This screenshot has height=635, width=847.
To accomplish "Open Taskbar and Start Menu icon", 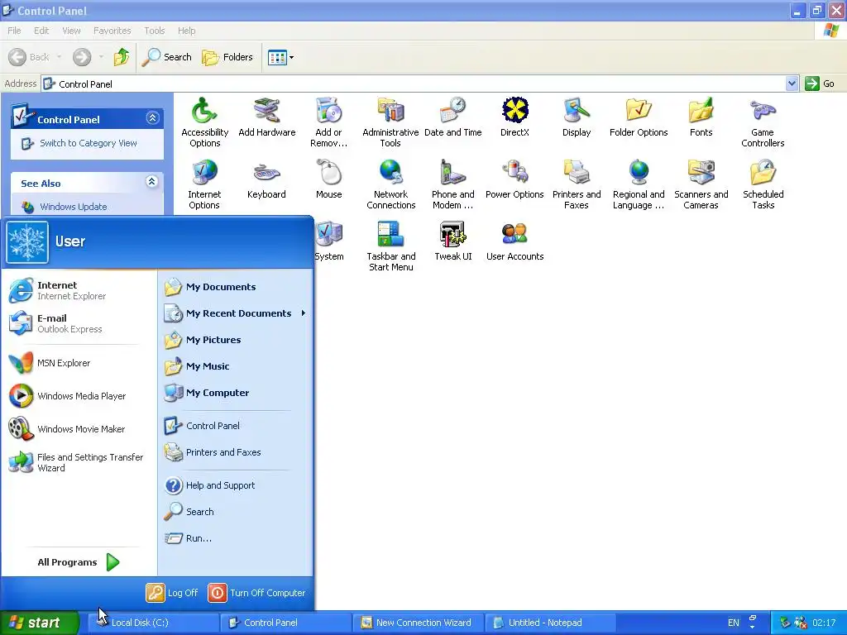I will [390, 246].
